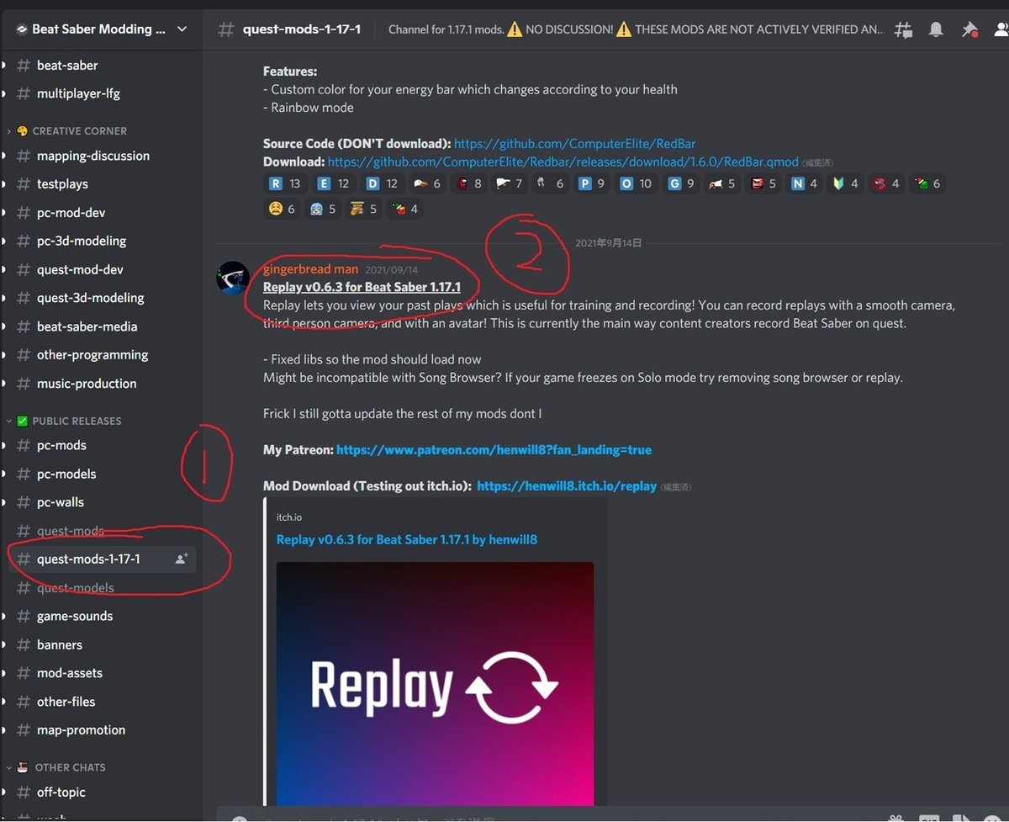Viewport: 1009px width, 822px height.
Task: Switch to pc-3d-modeling channel
Action: pos(102,241)
